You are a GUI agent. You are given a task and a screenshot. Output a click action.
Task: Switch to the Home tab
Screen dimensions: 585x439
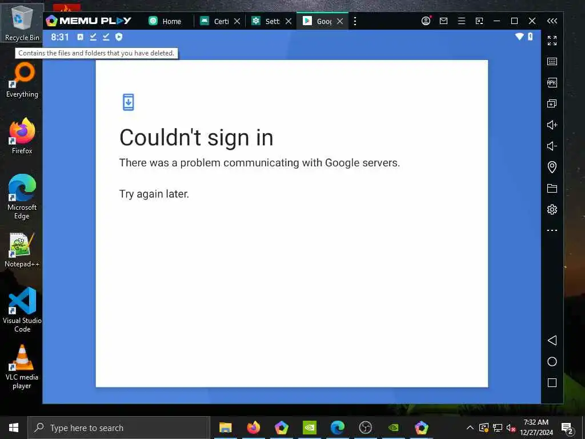click(x=165, y=21)
